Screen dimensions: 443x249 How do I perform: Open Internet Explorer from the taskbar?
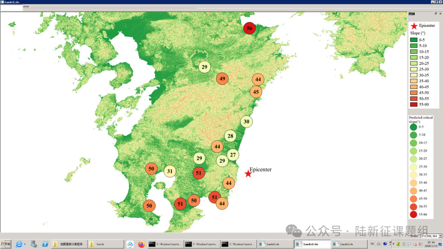coord(19,244)
